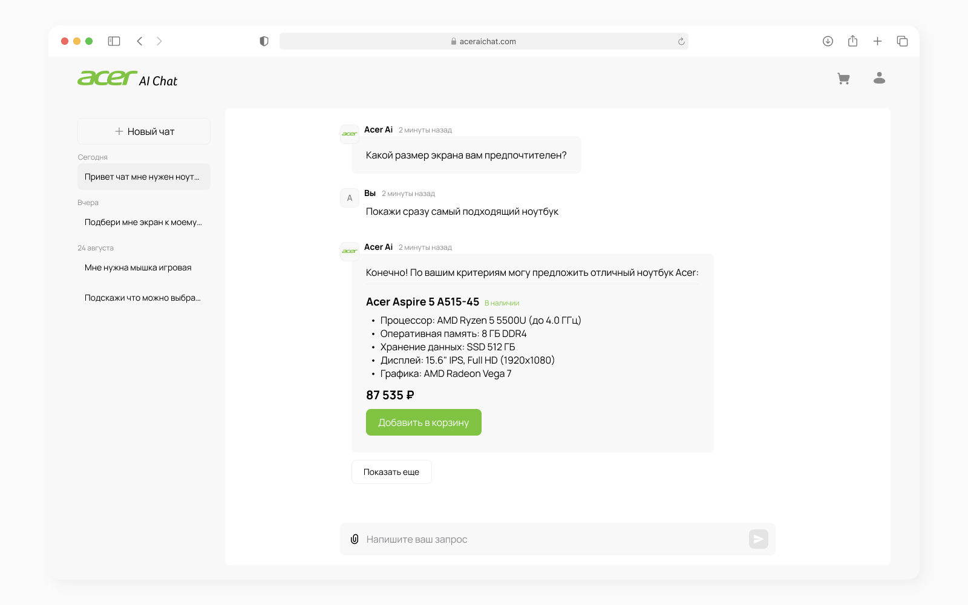Open chat Привет чат мне нужен ноут

coord(143,177)
